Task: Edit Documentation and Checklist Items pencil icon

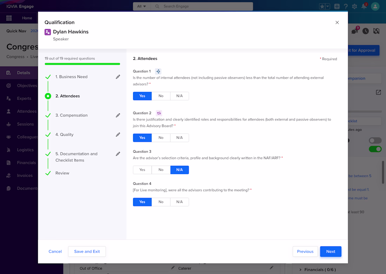Action: [x=118, y=154]
